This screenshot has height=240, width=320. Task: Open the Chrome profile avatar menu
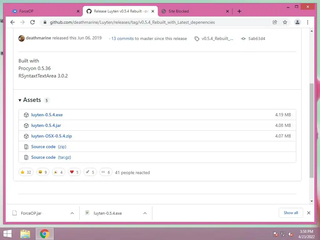[297, 22]
